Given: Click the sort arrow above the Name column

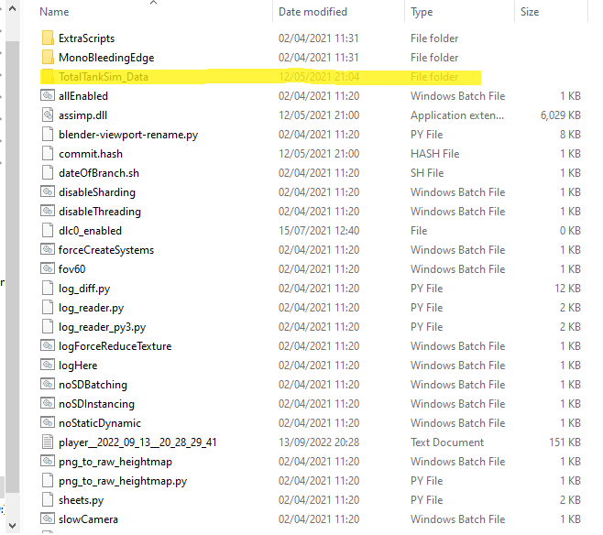Looking at the screenshot, I should tap(153, 3).
